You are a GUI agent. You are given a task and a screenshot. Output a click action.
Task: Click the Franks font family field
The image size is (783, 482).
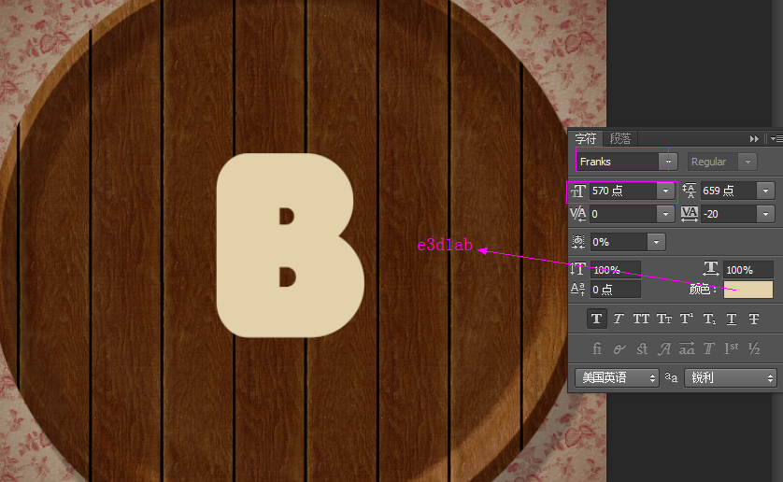618,162
